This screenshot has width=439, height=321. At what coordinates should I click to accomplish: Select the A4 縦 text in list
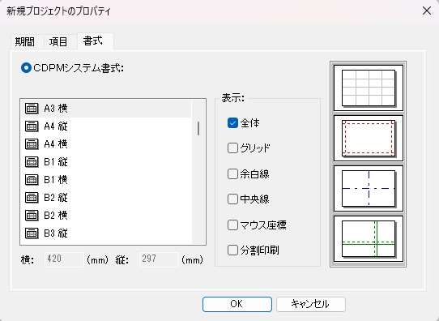[x=56, y=126]
